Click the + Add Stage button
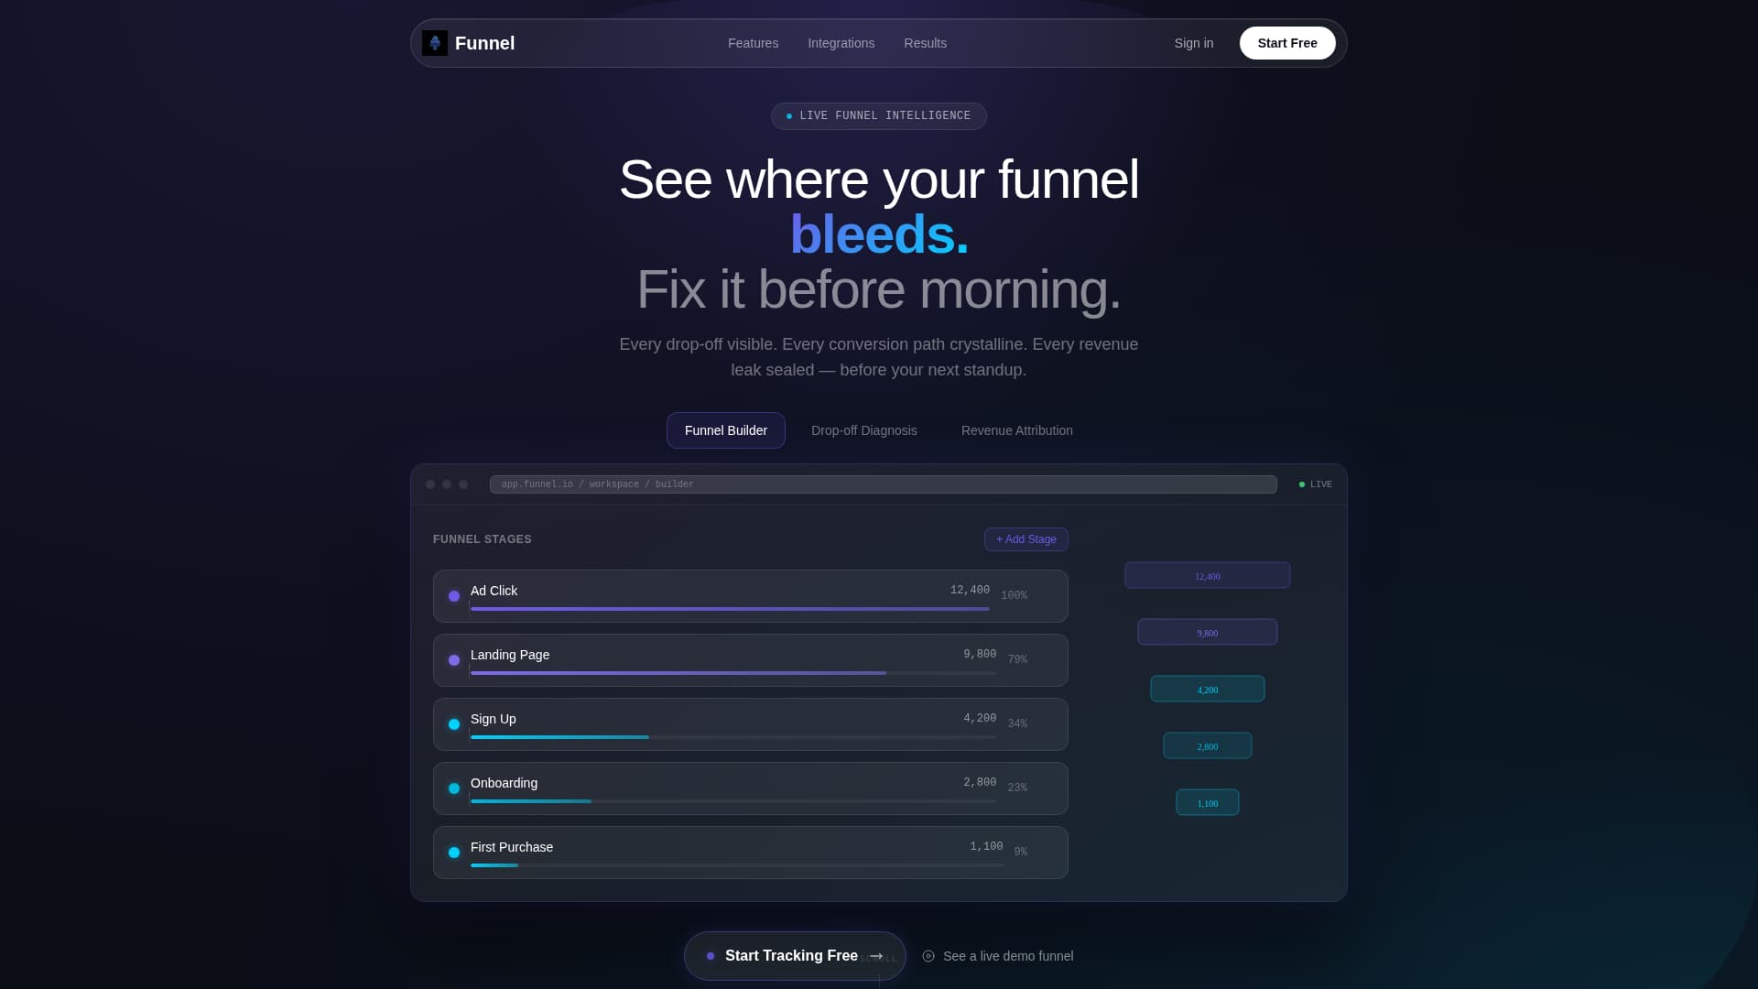The height and width of the screenshot is (989, 1758). [x=1025, y=539]
